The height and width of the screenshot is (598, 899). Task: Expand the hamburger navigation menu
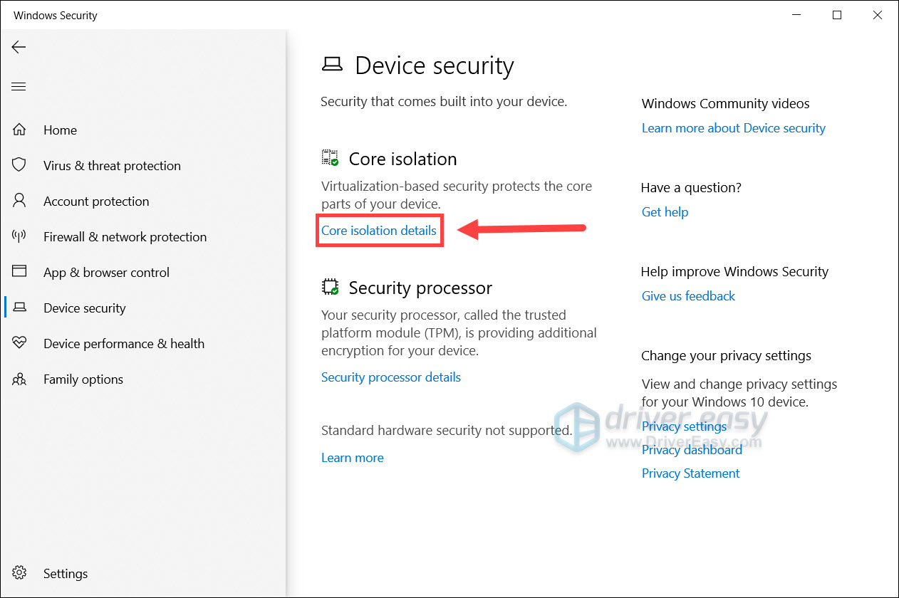[x=19, y=87]
